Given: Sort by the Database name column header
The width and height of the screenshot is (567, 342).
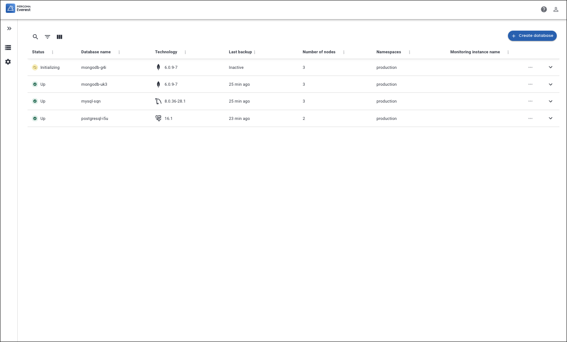Looking at the screenshot, I should point(96,52).
